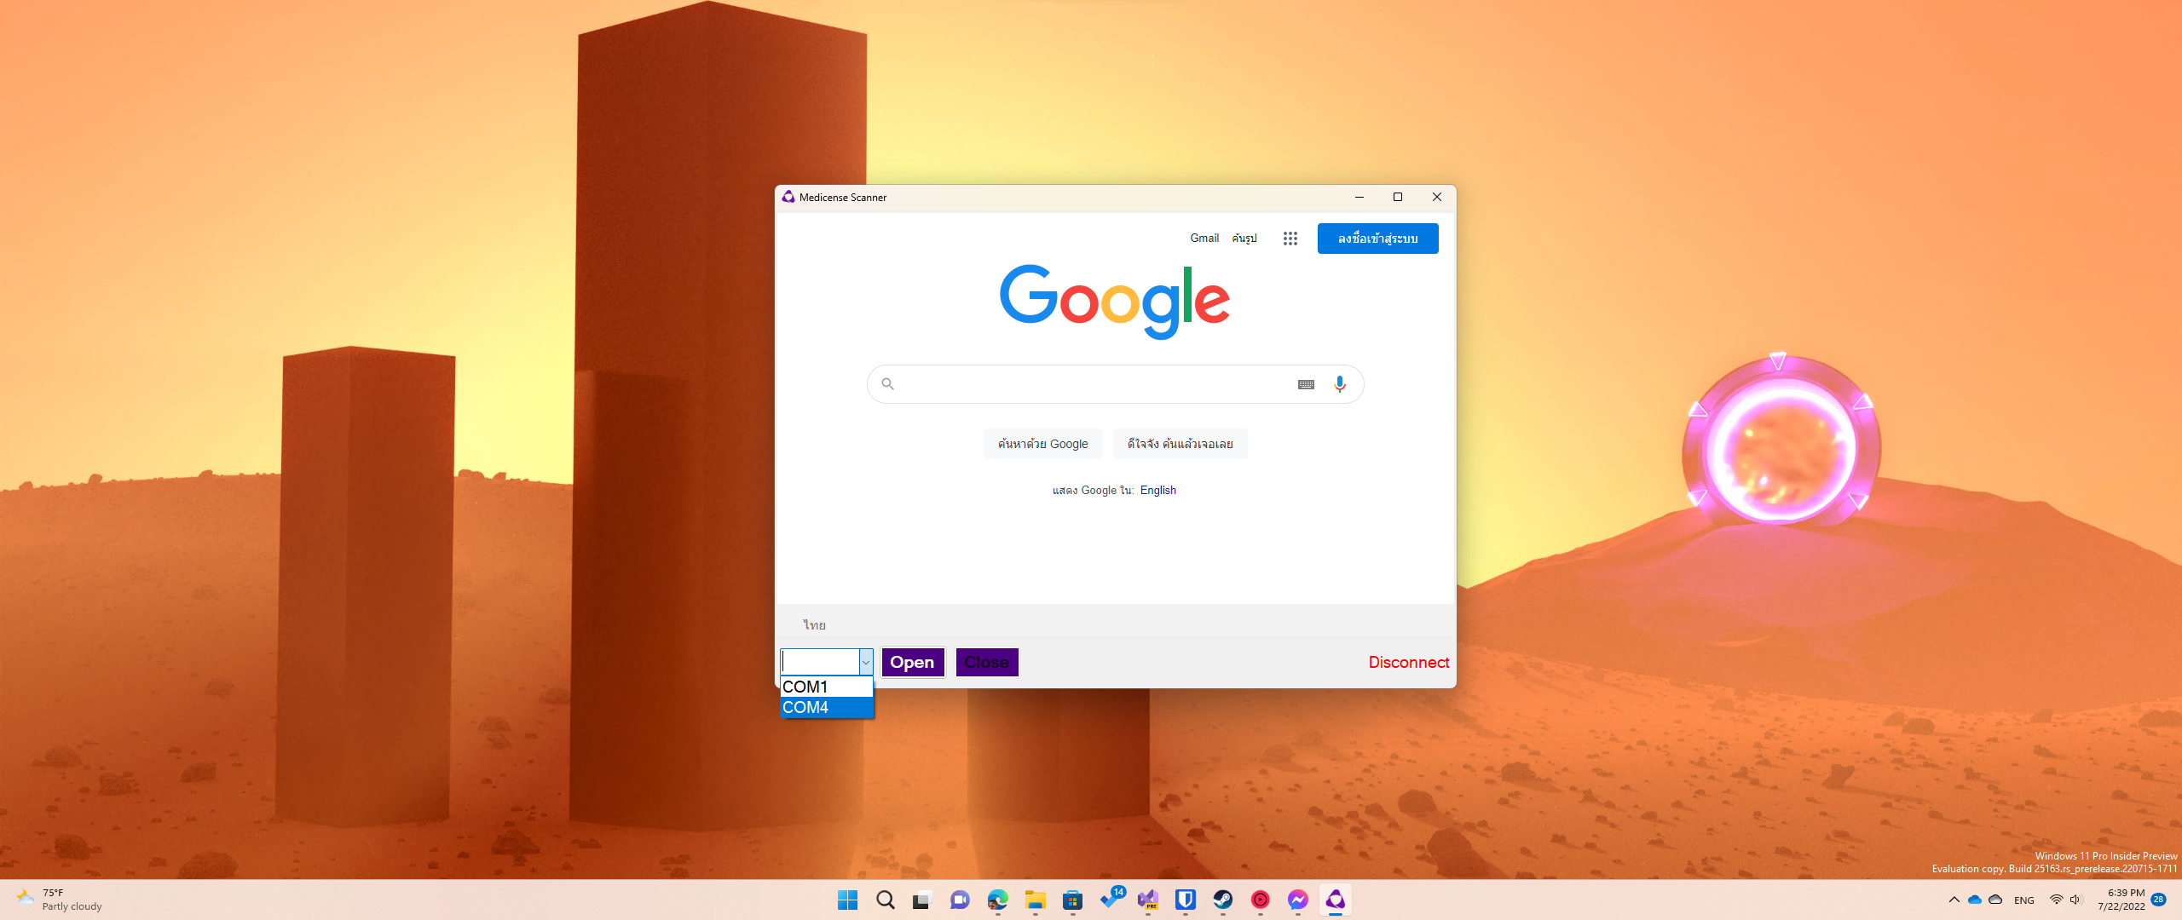
Task: Open the Chat app on the taskbar
Action: (x=960, y=900)
